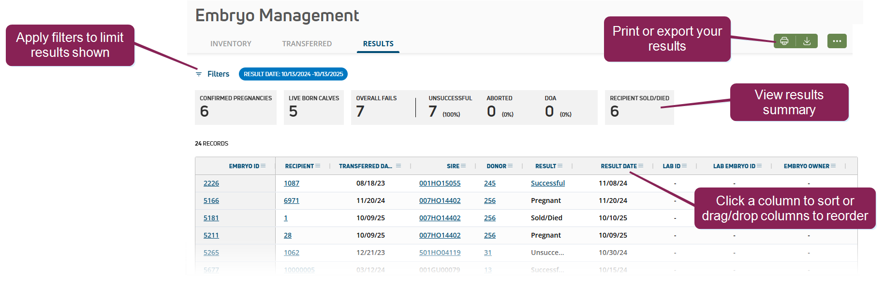
Task: Click the Result Date filter chip
Action: coord(293,74)
